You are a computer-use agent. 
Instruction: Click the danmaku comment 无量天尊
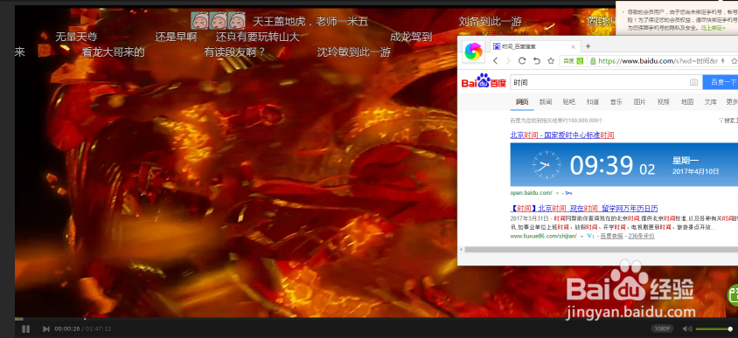click(x=76, y=37)
